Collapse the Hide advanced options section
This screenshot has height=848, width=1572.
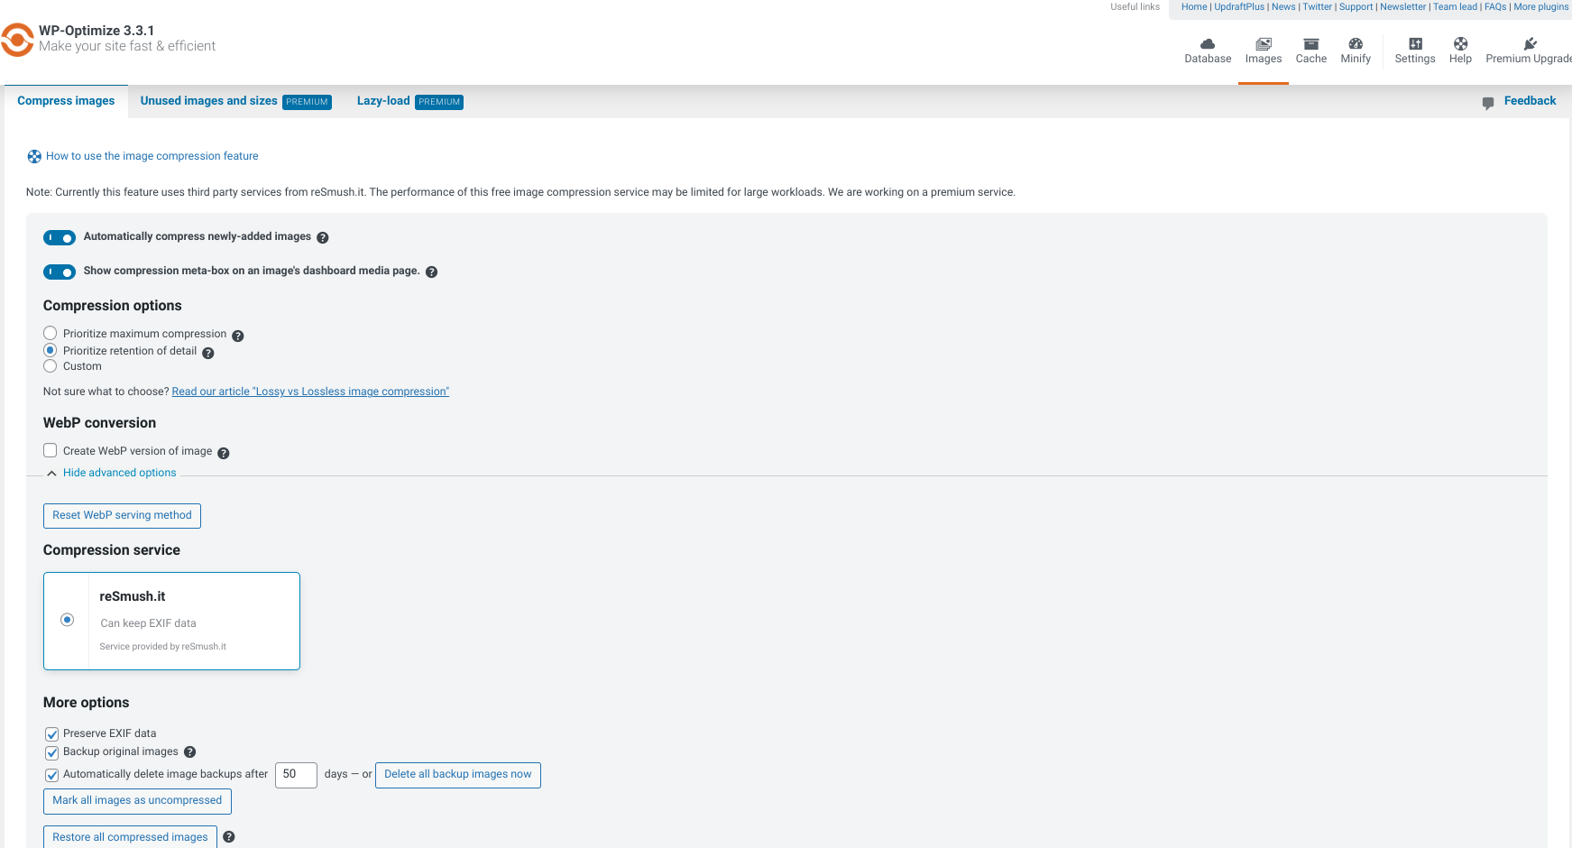click(x=119, y=473)
